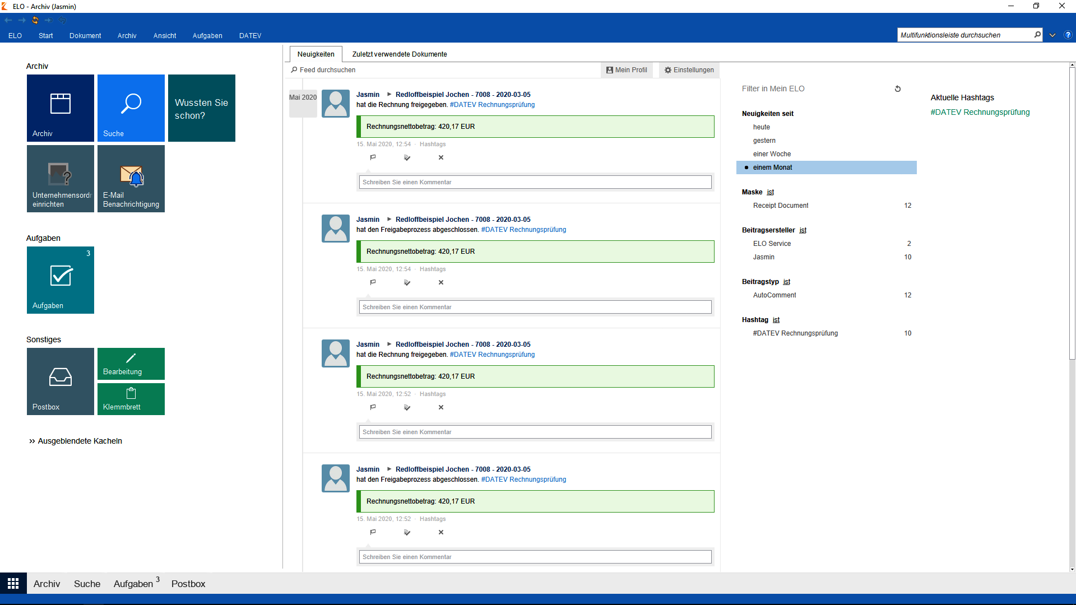Click the undo arrow icon in quick access bar

pyautogui.click(x=62, y=20)
